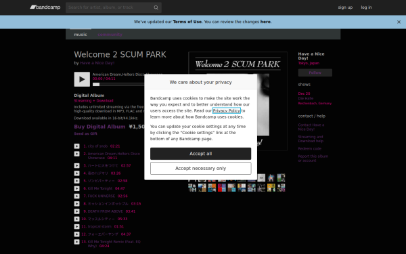Click the last supporter avatar in bottom row
This screenshot has height=254, width=406.
(281, 188)
